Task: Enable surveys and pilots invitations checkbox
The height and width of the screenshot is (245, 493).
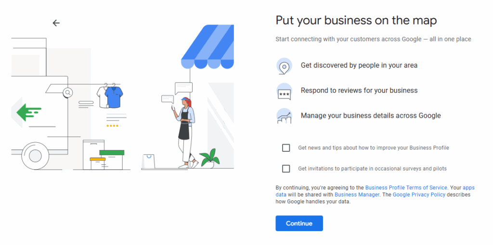Action: [286, 169]
